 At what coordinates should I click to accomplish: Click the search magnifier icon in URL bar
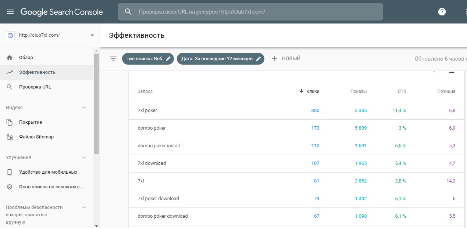[x=128, y=12]
